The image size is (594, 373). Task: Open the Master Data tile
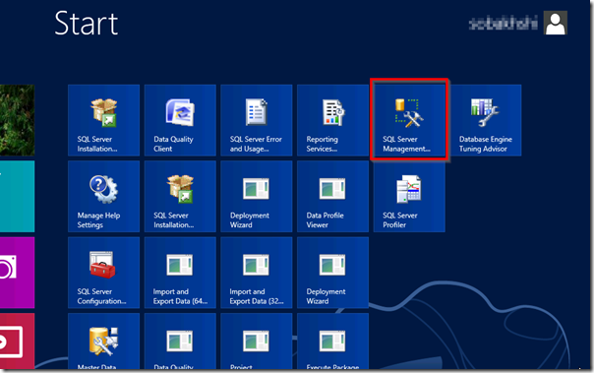pos(104,342)
